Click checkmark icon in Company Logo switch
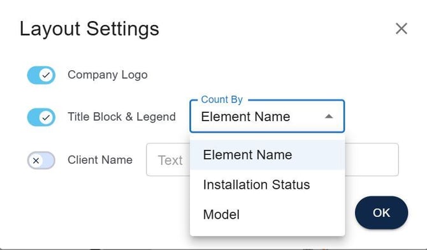 coord(46,75)
